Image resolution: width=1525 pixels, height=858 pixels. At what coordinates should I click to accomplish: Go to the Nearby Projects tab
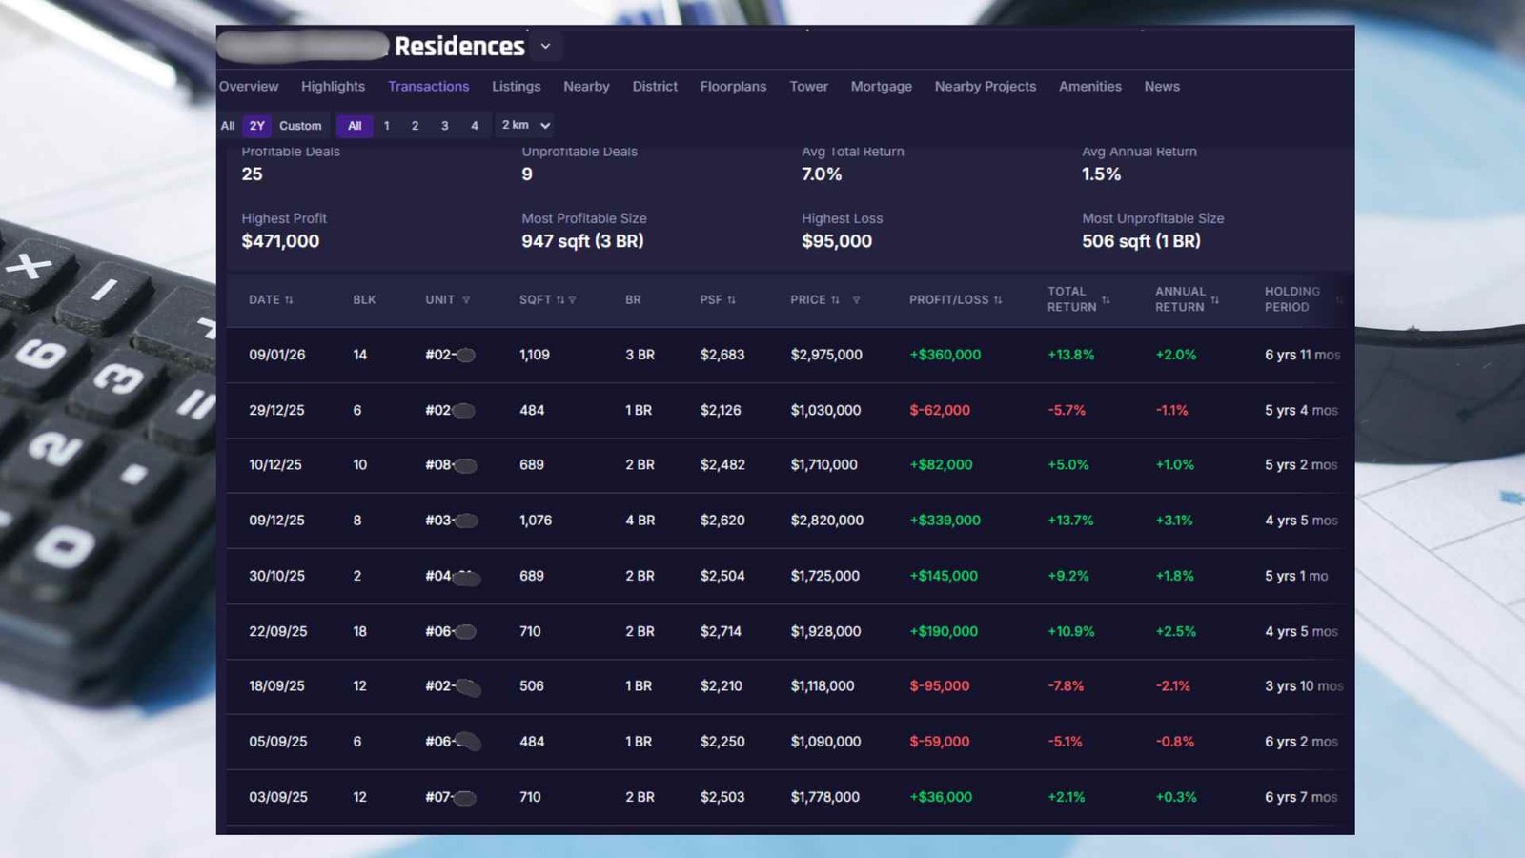985,87
